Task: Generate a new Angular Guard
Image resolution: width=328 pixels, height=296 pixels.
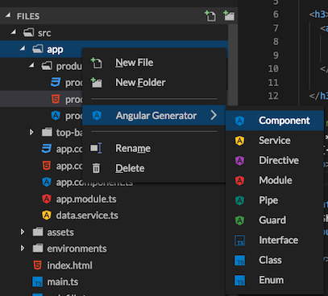Action: tap(275, 220)
